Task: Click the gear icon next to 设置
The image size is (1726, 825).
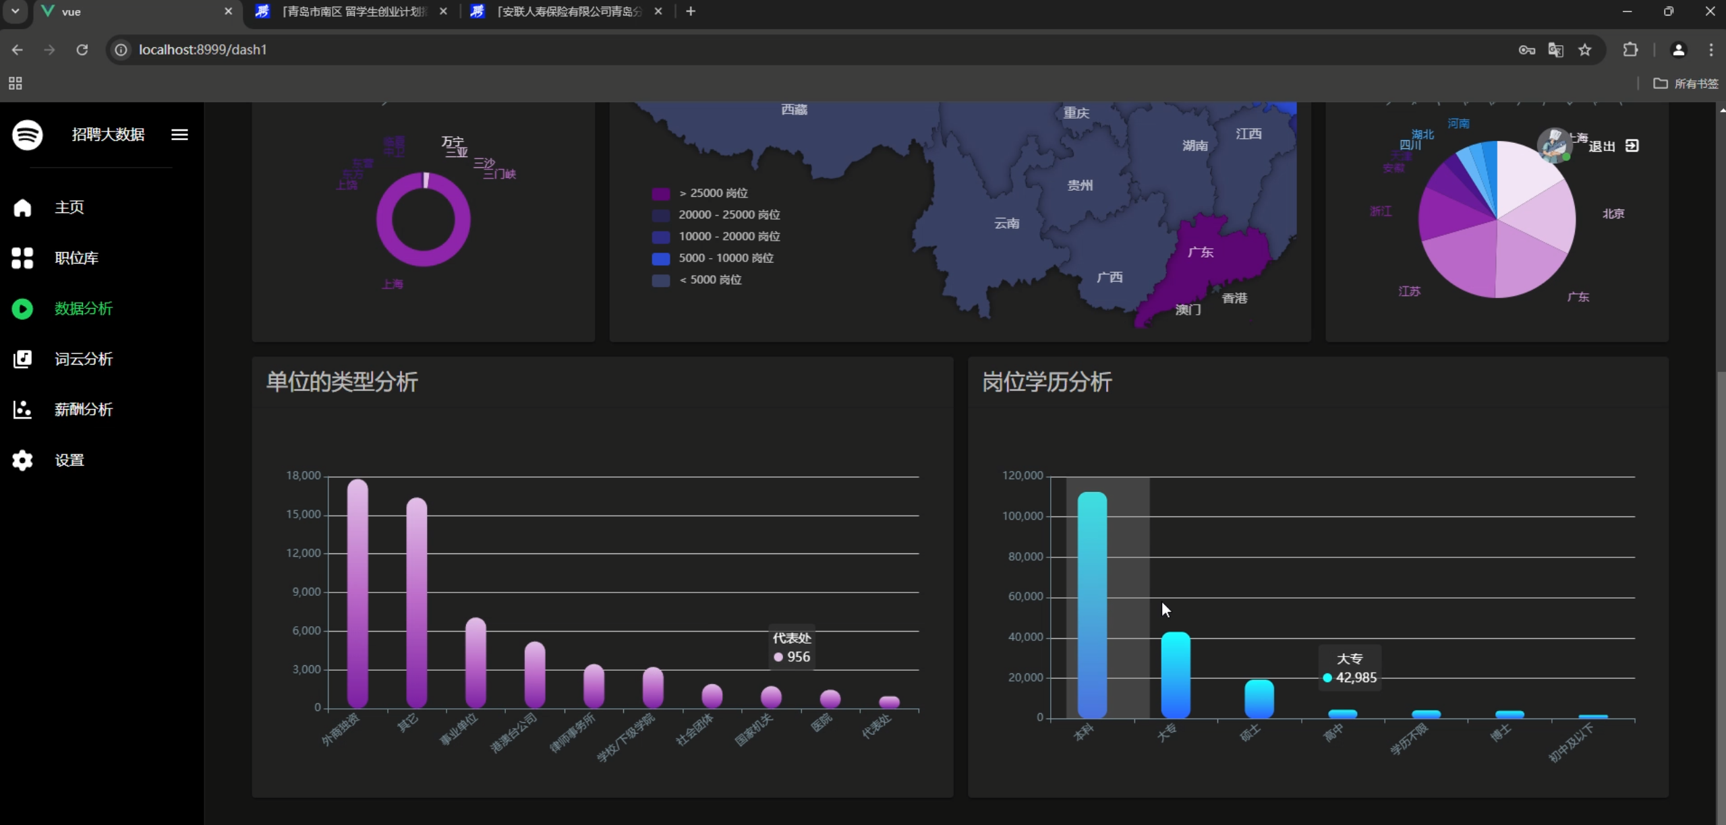Action: (22, 460)
